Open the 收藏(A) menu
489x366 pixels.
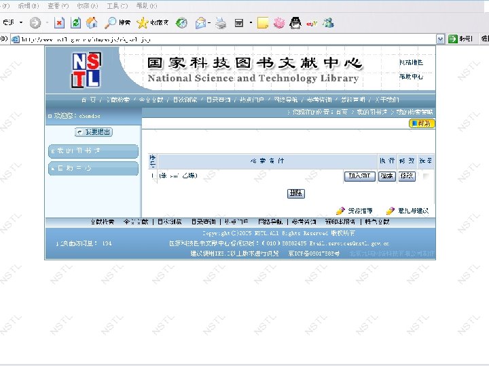coord(88,6)
